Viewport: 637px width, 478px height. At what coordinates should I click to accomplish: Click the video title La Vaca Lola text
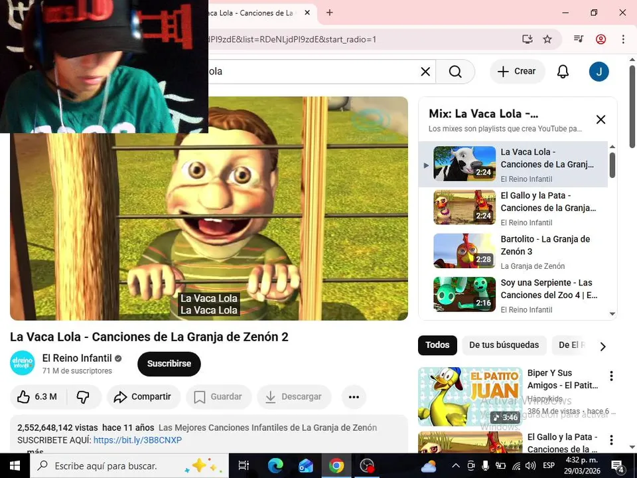pos(149,337)
